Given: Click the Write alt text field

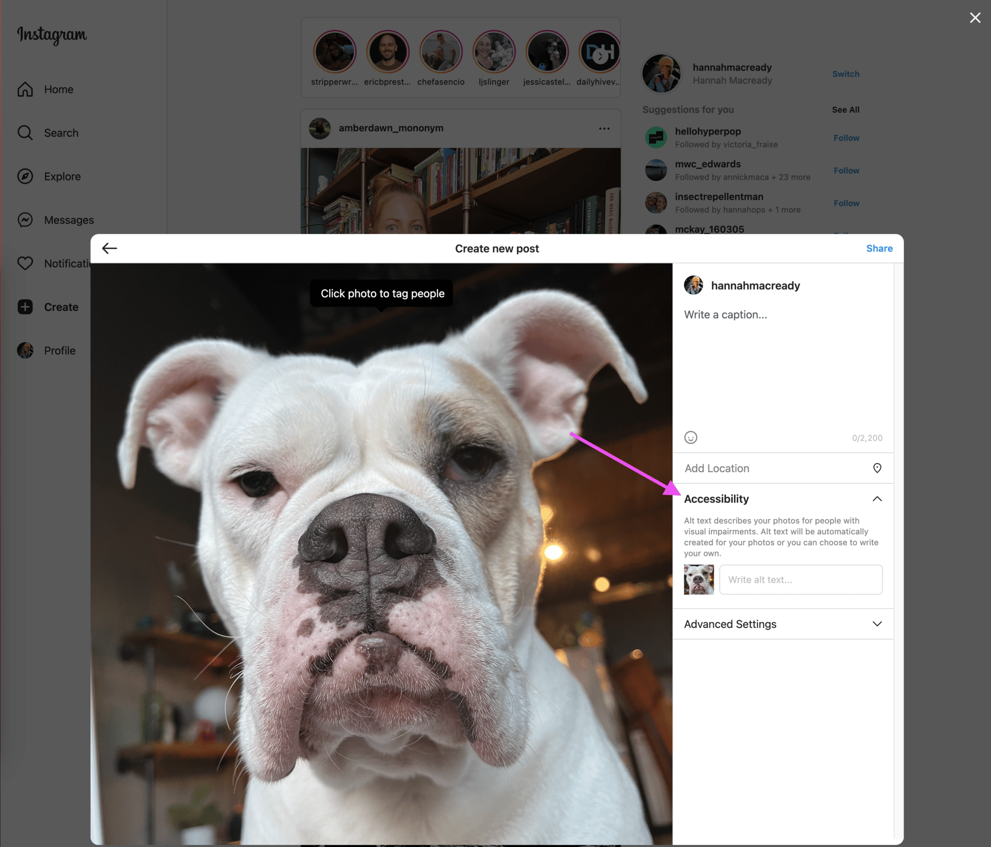Looking at the screenshot, I should pos(800,580).
